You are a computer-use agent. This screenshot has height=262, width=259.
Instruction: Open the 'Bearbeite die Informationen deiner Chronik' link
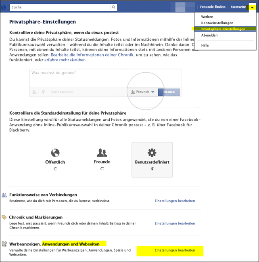92,55
